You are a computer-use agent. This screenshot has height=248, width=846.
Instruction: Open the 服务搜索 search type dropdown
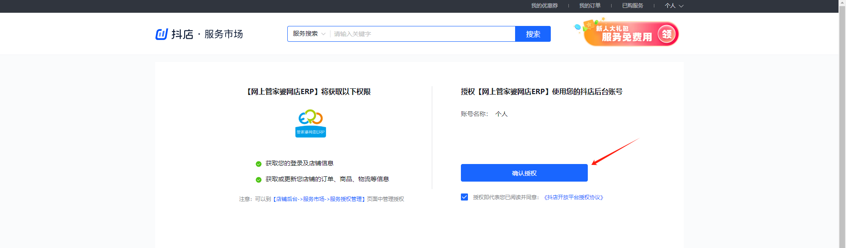pyautogui.click(x=309, y=34)
